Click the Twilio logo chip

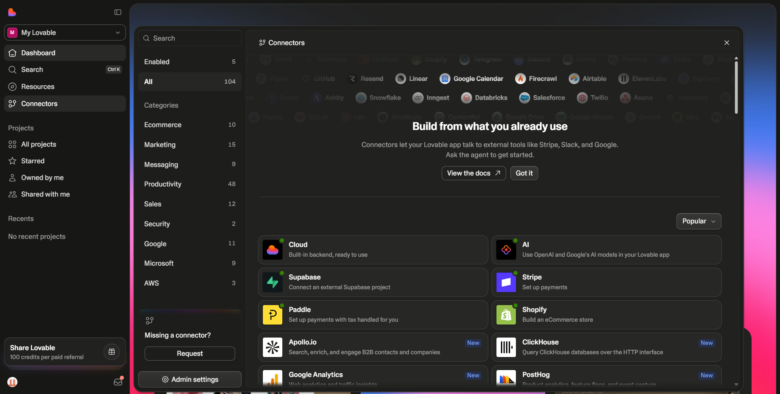(x=593, y=98)
